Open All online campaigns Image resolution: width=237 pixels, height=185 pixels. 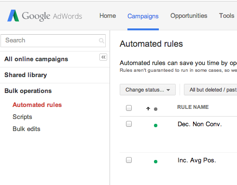tap(36, 59)
